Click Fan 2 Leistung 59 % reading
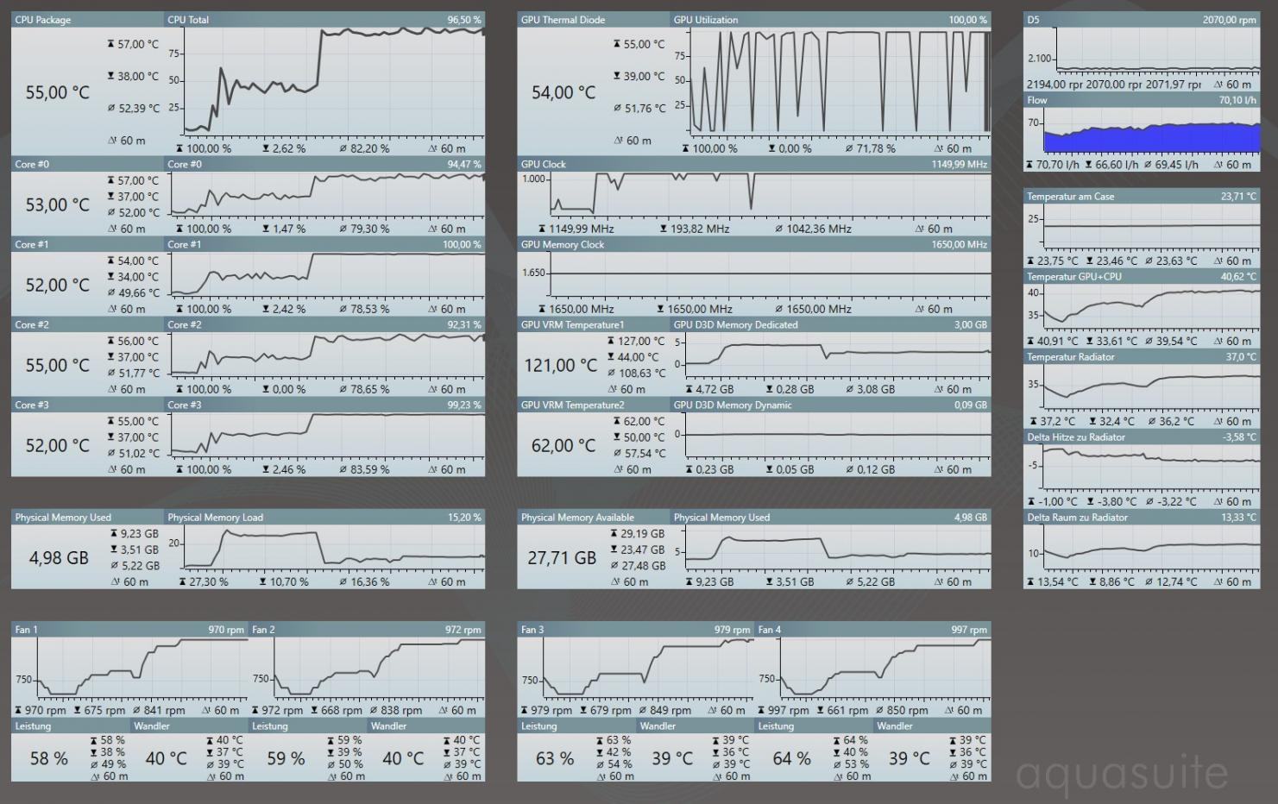Viewport: 1278px width, 804px height. pyautogui.click(x=287, y=758)
